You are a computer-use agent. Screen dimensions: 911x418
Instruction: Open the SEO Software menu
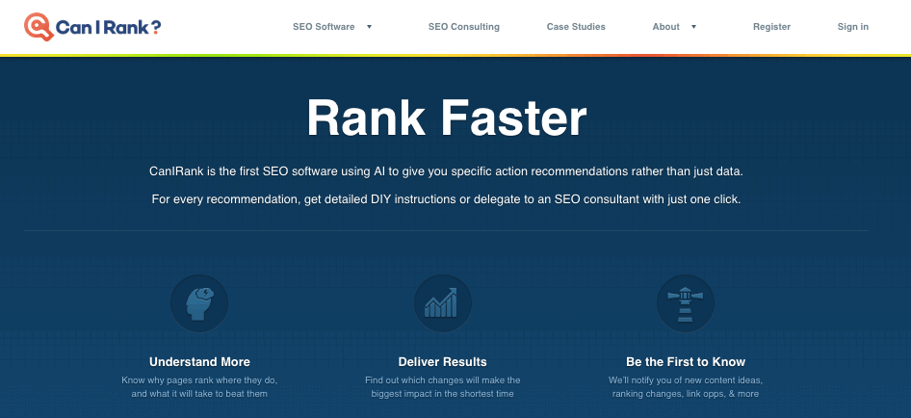324,27
